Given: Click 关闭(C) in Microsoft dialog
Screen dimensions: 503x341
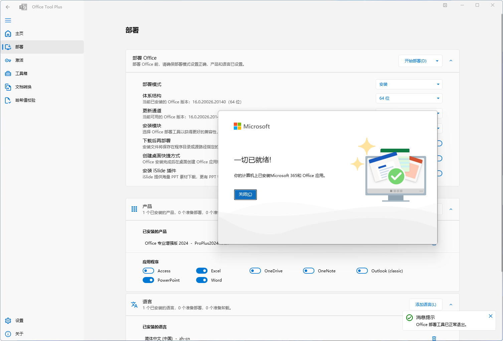Looking at the screenshot, I should 245,194.
